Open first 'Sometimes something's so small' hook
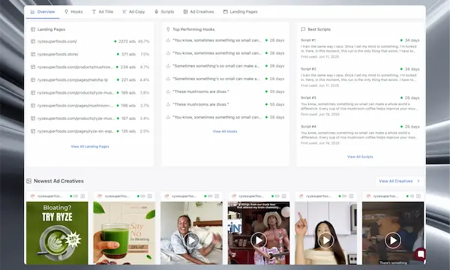Viewport: 450px width, 270px height. pyautogui.click(x=225, y=66)
